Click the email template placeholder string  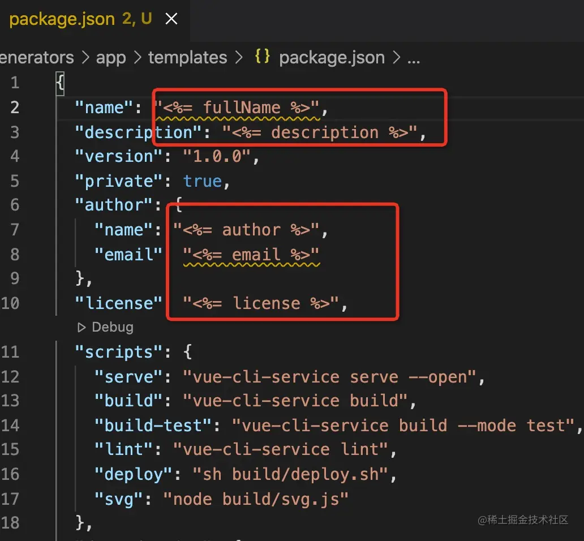(251, 255)
